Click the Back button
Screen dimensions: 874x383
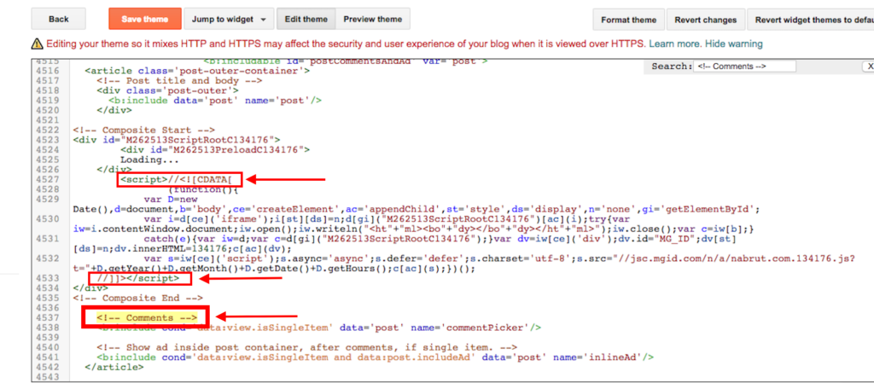59,19
